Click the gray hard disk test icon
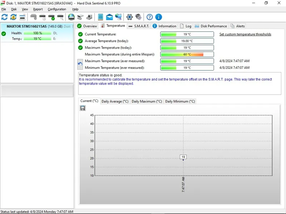This screenshot has height=214, width=286. click(x=34, y=17)
